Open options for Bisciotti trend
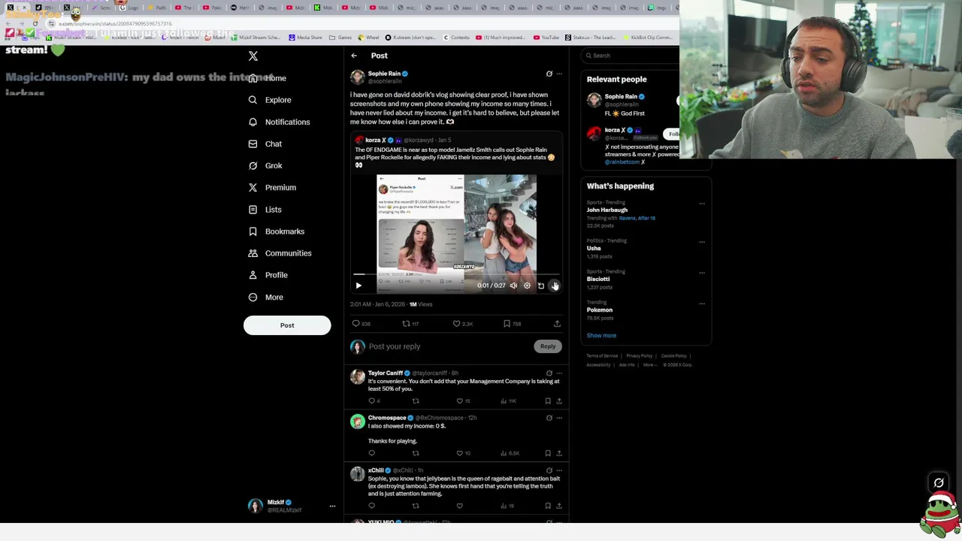Image resolution: width=962 pixels, height=541 pixels. coord(702,273)
